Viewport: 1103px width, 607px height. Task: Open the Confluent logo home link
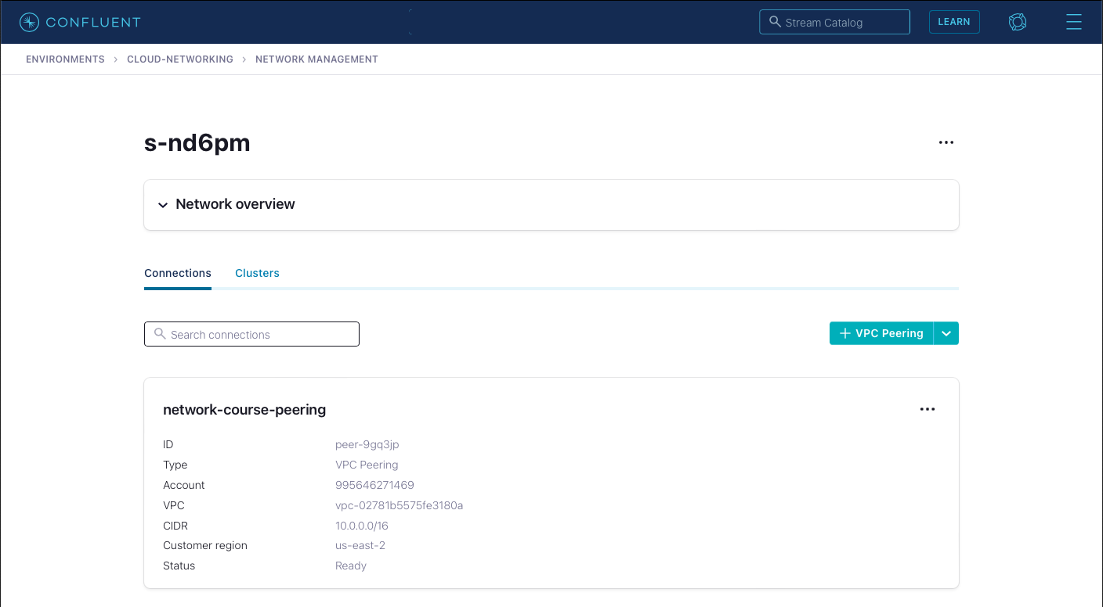coord(80,22)
